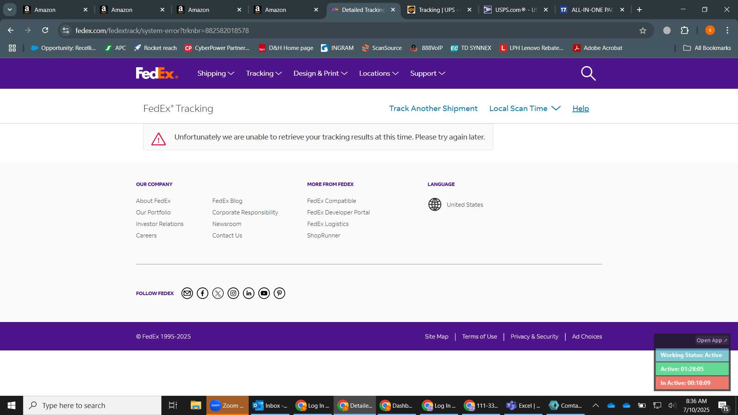Open Outlook Inbox on taskbar
Screen dimensions: 738x415
pos(270,405)
